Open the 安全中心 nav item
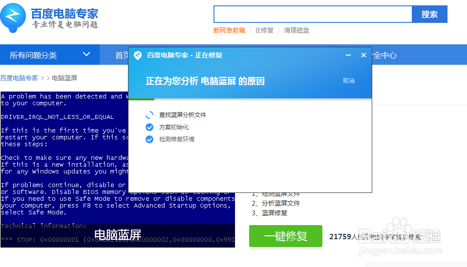The height and width of the screenshot is (267, 467). click(384, 55)
